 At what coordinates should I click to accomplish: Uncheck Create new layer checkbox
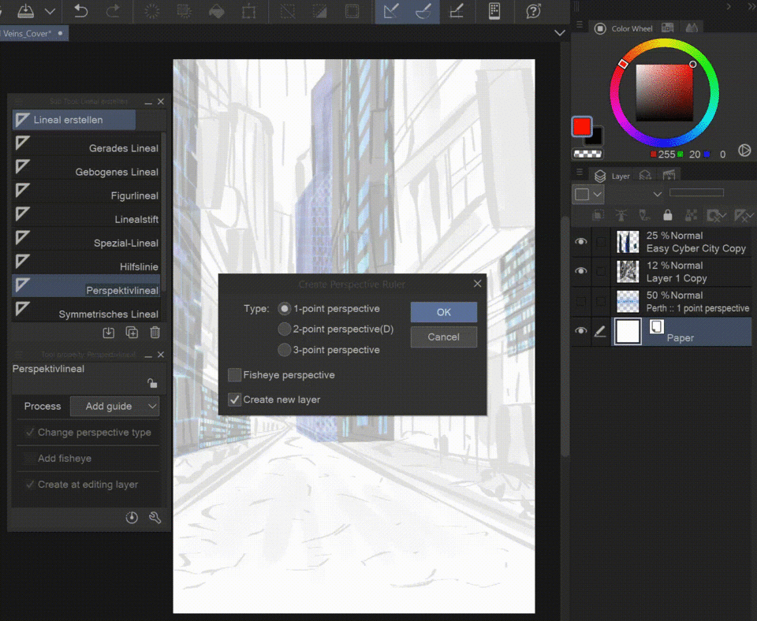tap(235, 400)
